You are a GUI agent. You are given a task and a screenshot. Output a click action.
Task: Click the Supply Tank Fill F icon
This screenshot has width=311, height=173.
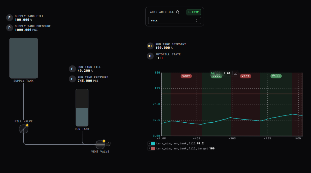click(x=9, y=18)
